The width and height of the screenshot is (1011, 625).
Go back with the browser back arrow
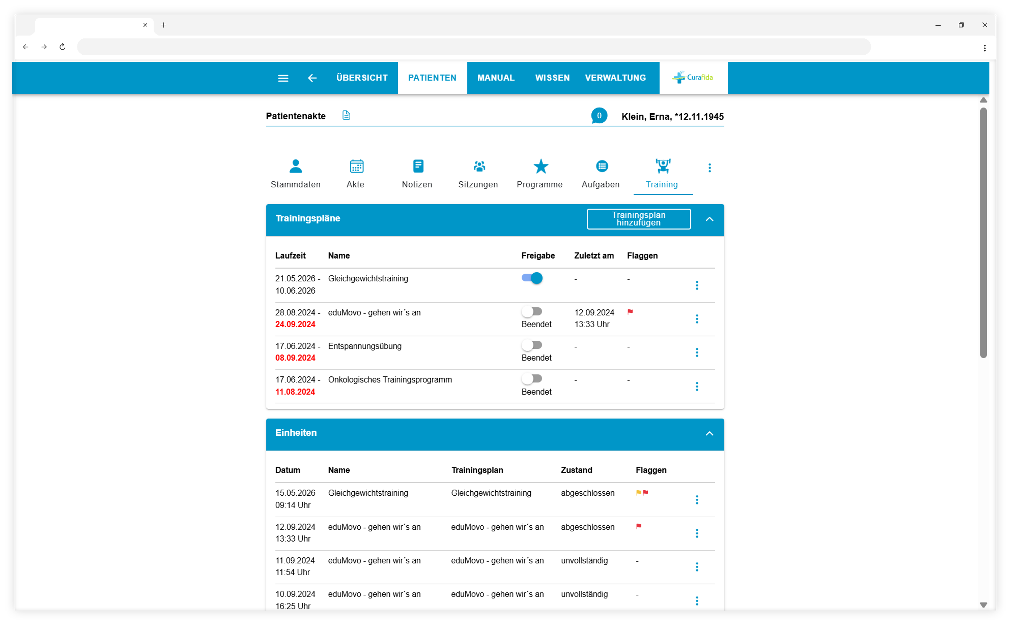tap(26, 47)
